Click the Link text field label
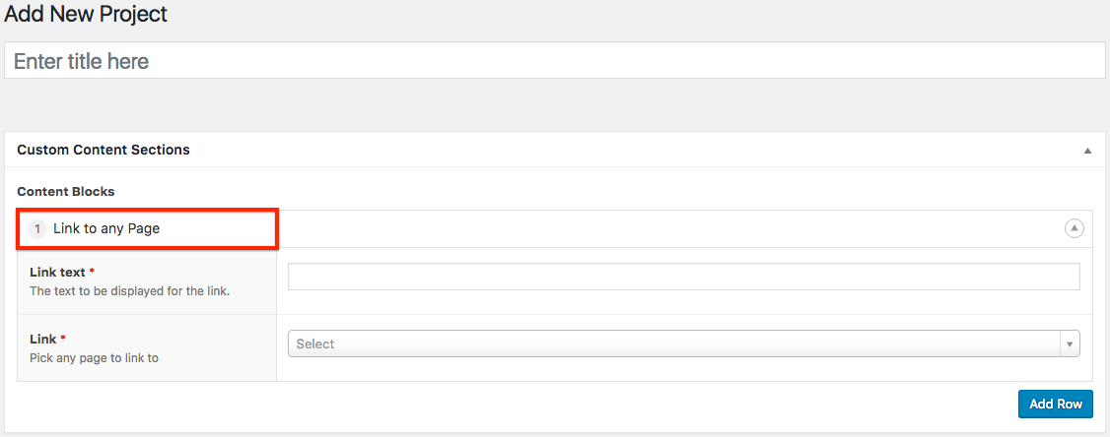1110x437 pixels. (57, 272)
